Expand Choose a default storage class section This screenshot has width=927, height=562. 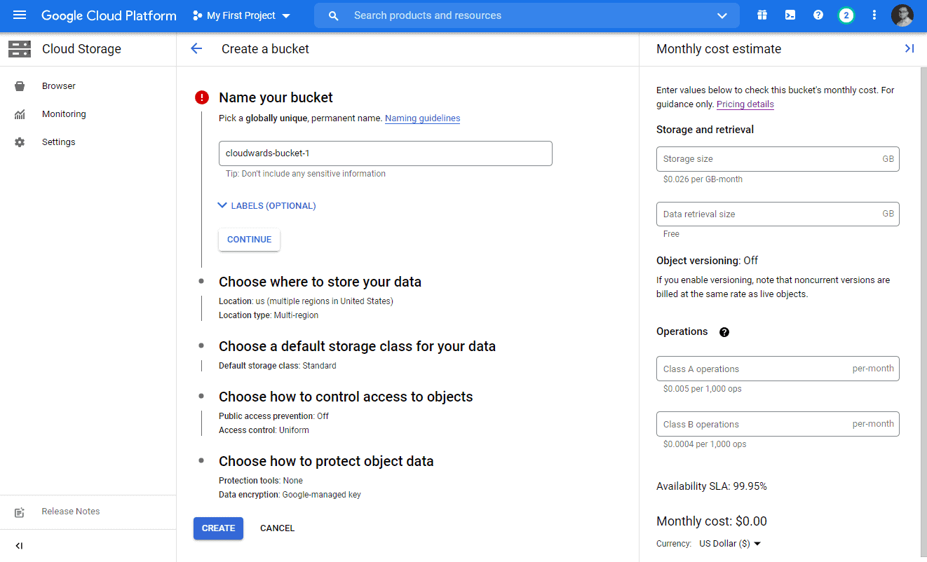(357, 346)
